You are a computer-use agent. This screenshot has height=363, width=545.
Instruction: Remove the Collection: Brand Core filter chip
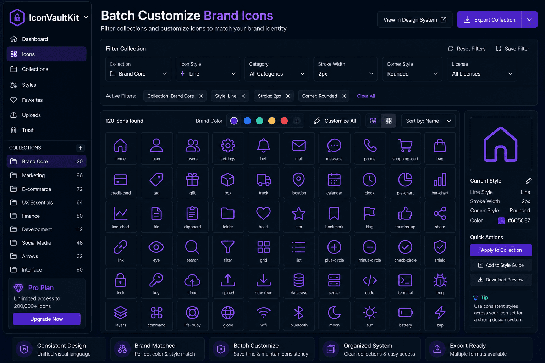click(x=200, y=96)
